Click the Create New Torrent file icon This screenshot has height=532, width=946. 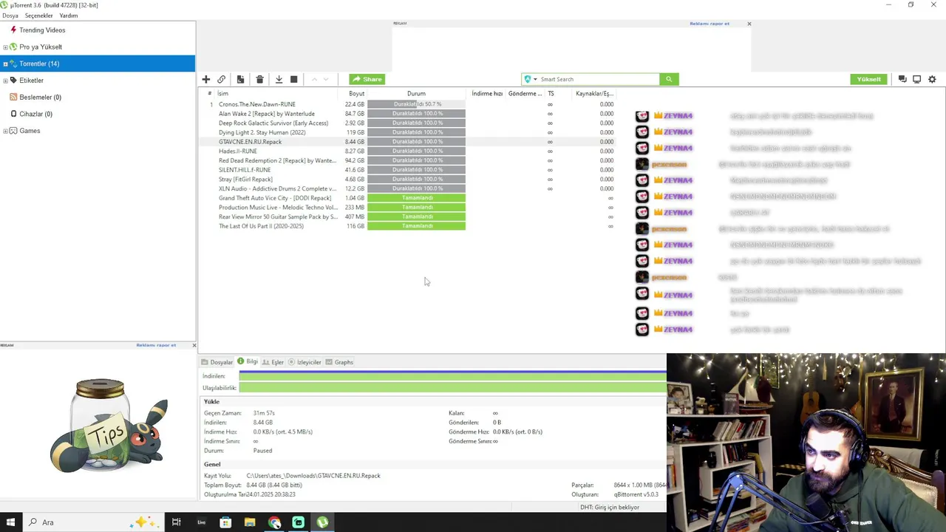pyautogui.click(x=240, y=79)
